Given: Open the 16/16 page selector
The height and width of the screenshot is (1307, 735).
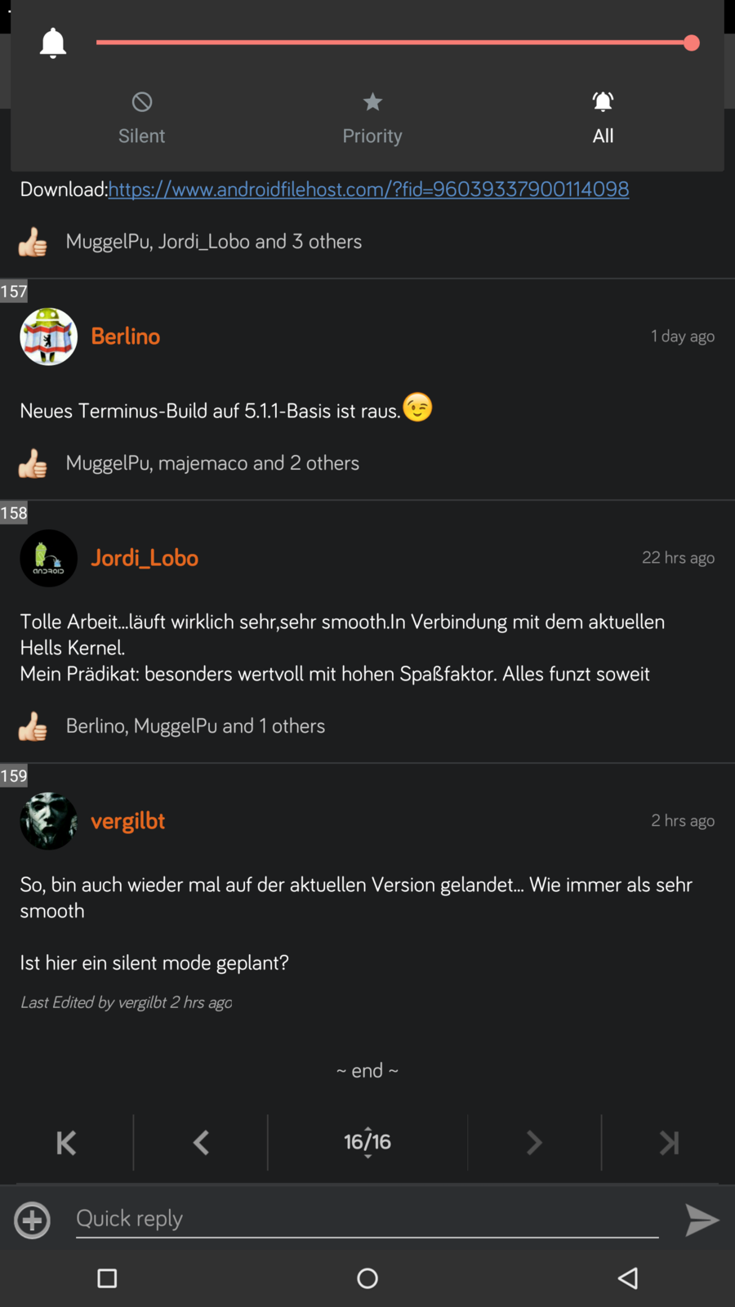Looking at the screenshot, I should [x=367, y=1142].
